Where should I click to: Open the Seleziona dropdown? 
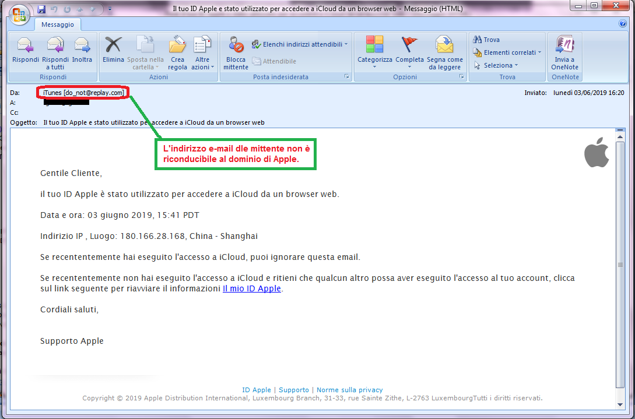[x=496, y=65]
